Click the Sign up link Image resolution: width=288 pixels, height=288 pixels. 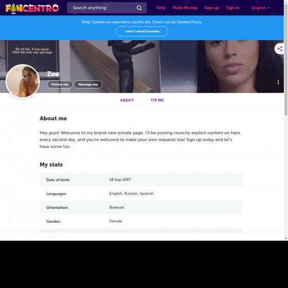(211, 8)
